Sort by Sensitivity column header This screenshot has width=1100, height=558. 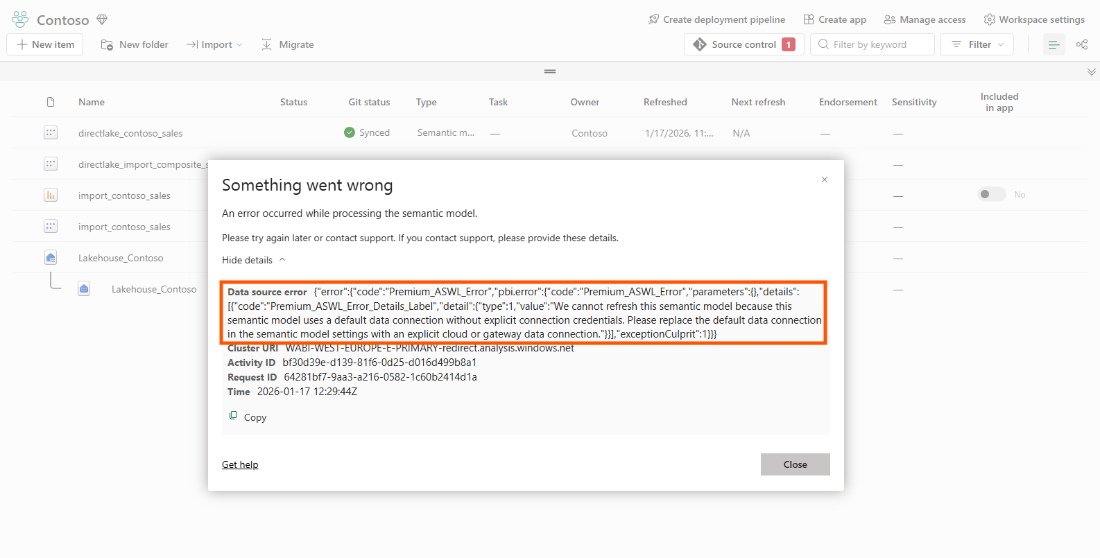coord(914,102)
